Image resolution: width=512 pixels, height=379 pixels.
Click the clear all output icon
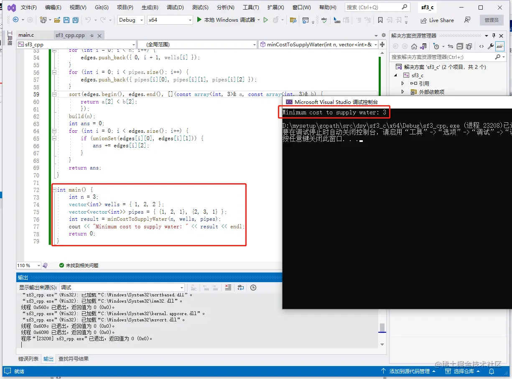click(x=228, y=287)
